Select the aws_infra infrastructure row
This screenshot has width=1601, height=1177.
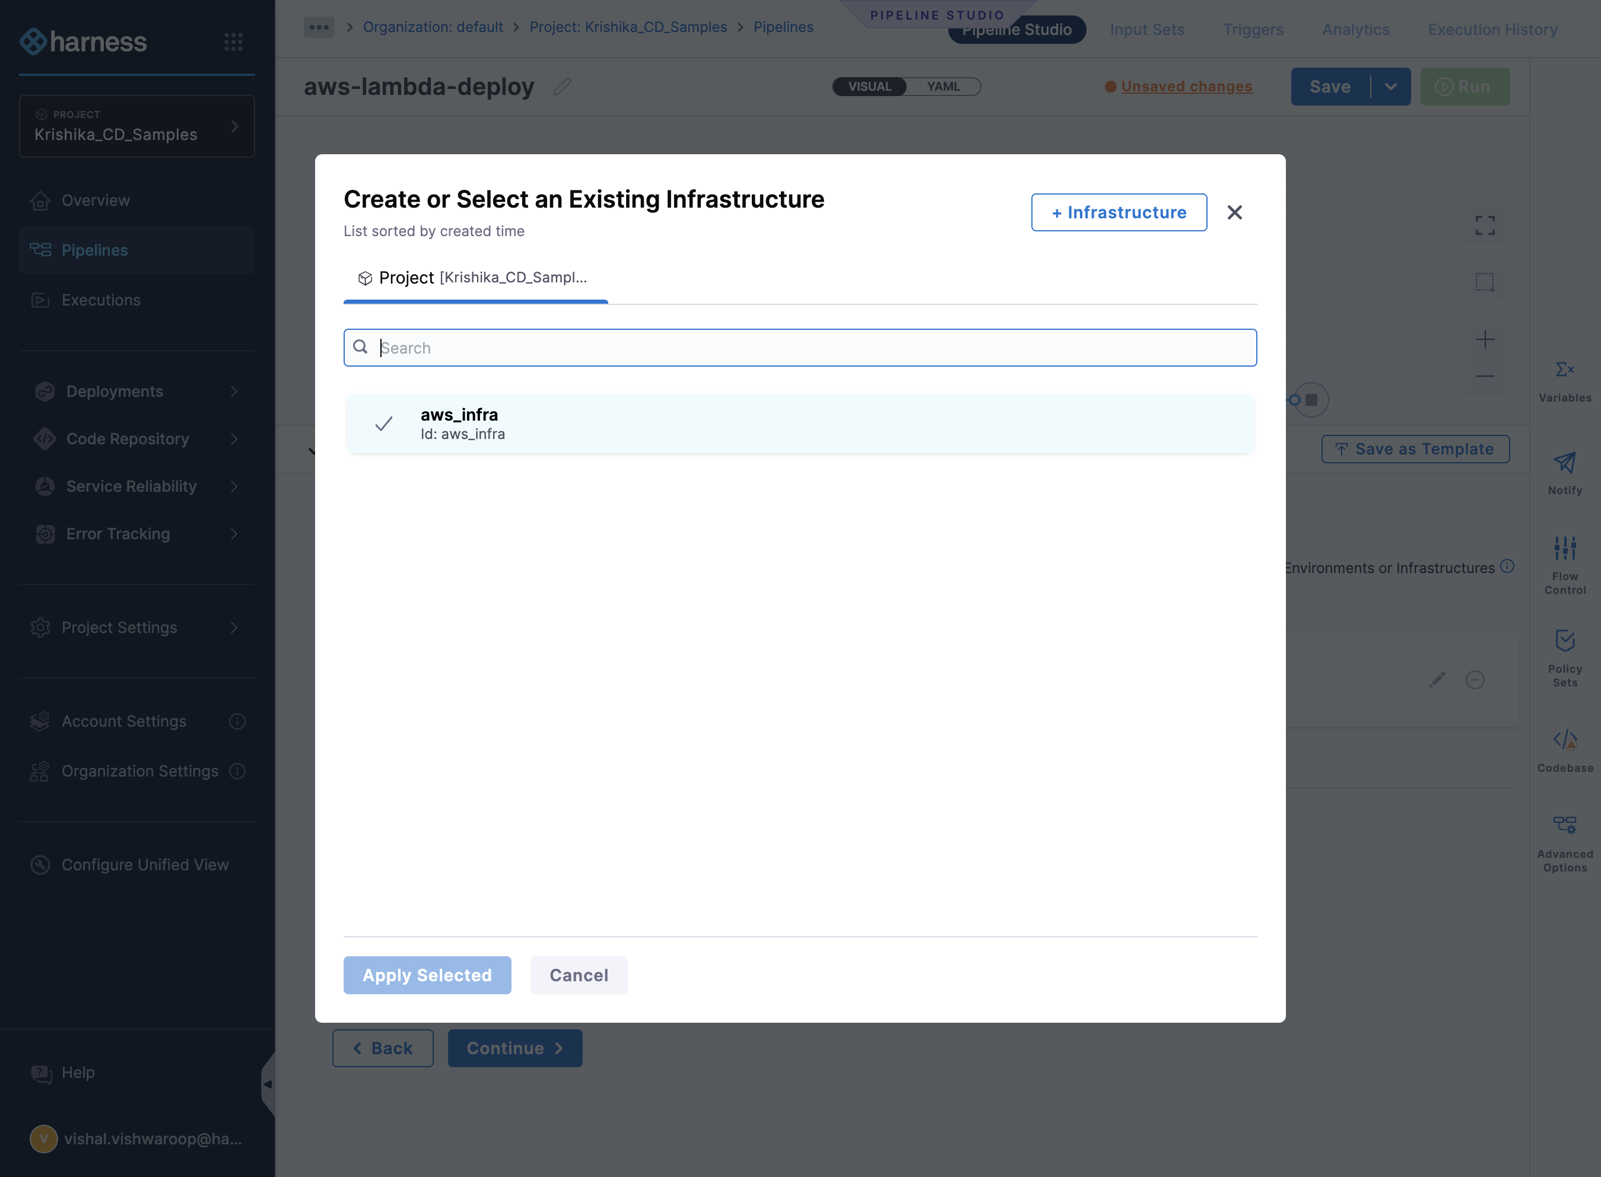(799, 424)
